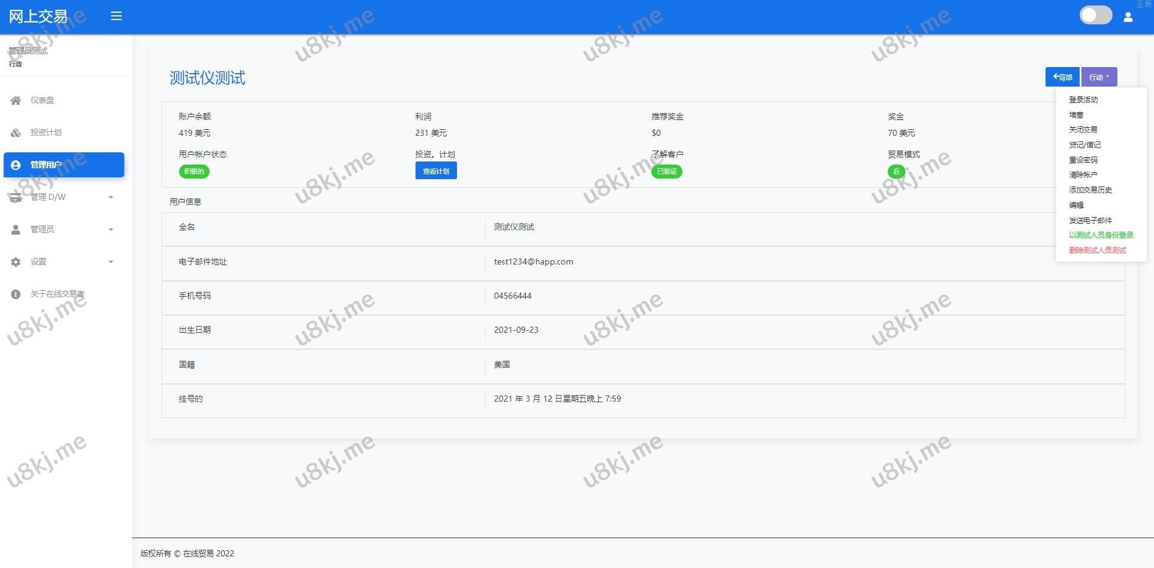Click the info icon beside 关于在线交易者
This screenshot has height=568, width=1154.
pyautogui.click(x=16, y=294)
